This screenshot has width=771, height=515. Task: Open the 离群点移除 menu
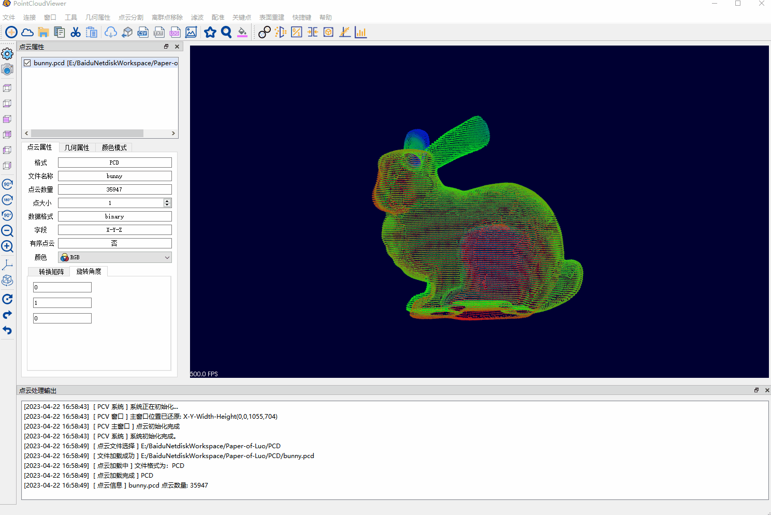pyautogui.click(x=167, y=18)
